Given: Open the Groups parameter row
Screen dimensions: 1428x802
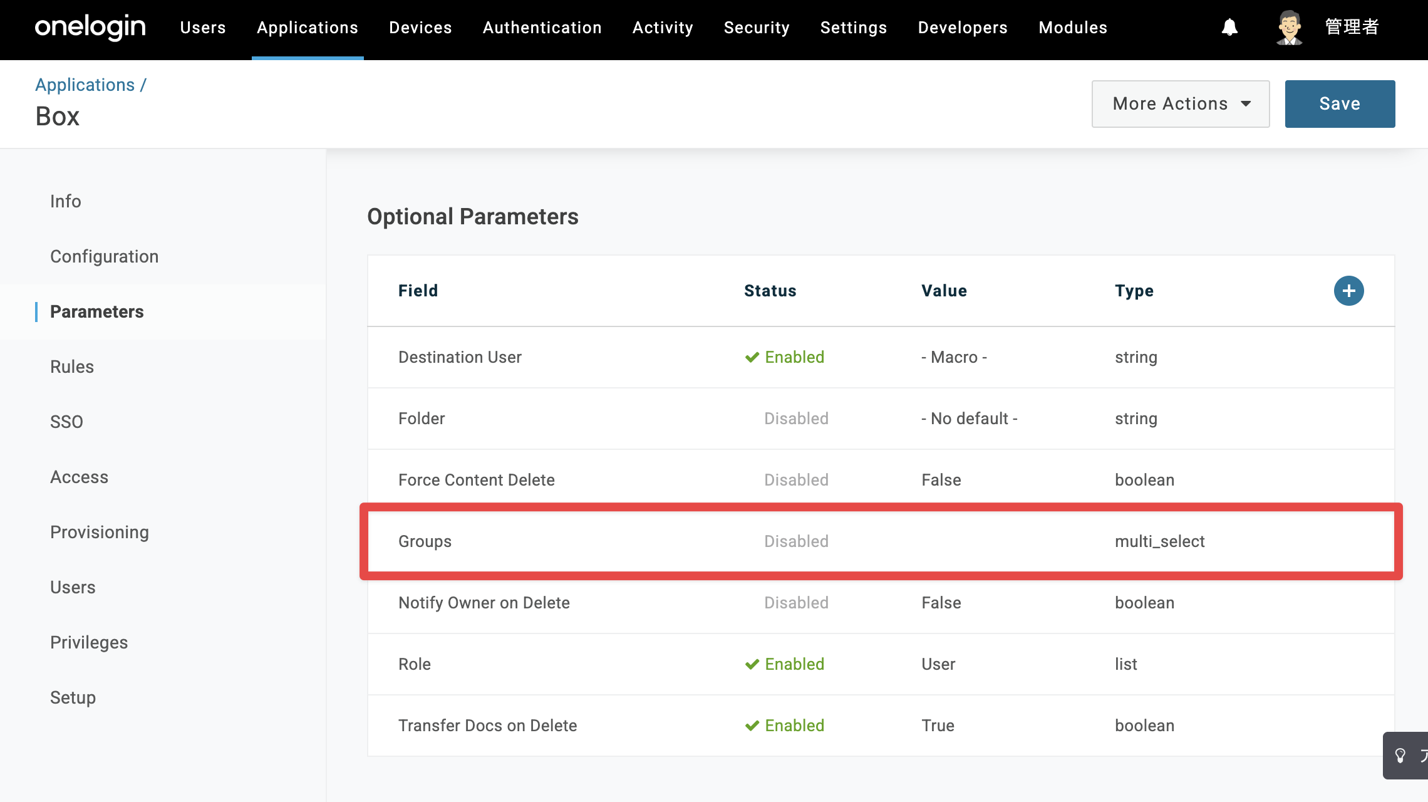Looking at the screenshot, I should pos(881,541).
